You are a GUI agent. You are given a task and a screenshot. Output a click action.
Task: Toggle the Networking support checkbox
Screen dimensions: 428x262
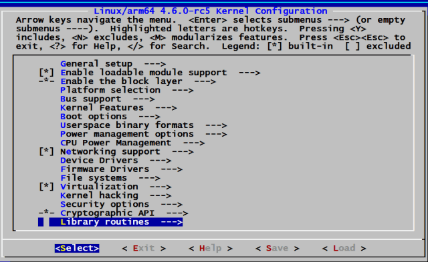[x=46, y=151]
